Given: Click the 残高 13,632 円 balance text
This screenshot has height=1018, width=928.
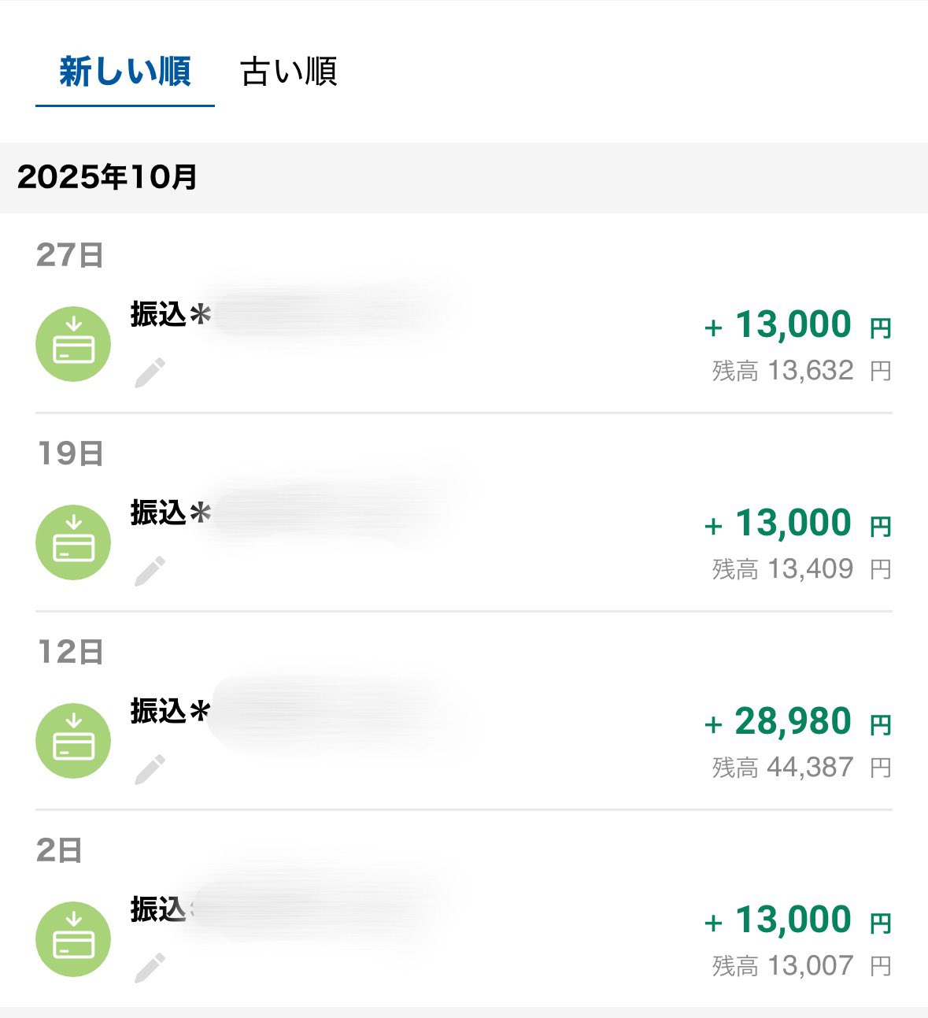Looking at the screenshot, I should point(801,371).
